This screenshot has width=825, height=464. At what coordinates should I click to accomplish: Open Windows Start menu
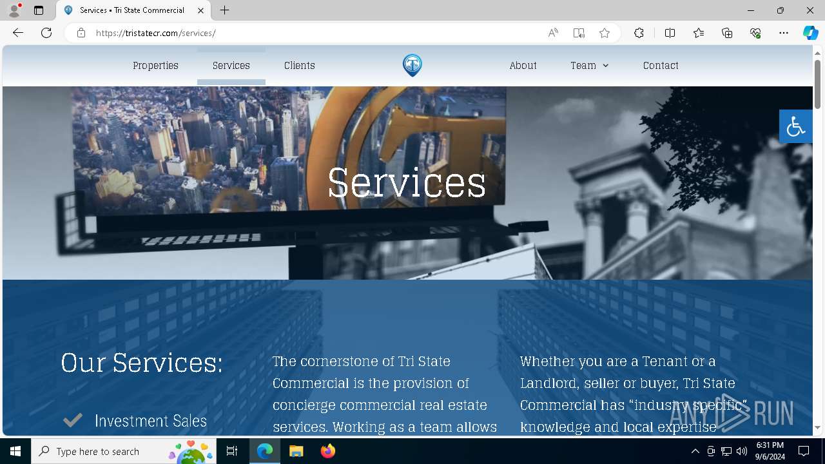[15, 451]
